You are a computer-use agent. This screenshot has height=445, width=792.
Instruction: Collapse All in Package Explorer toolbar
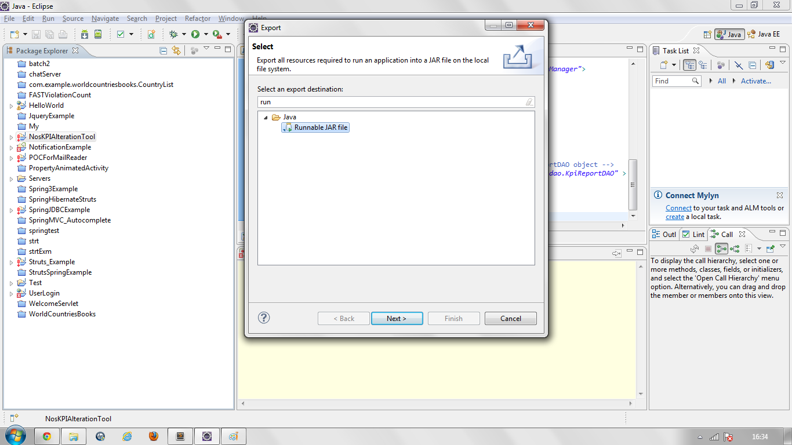(163, 50)
